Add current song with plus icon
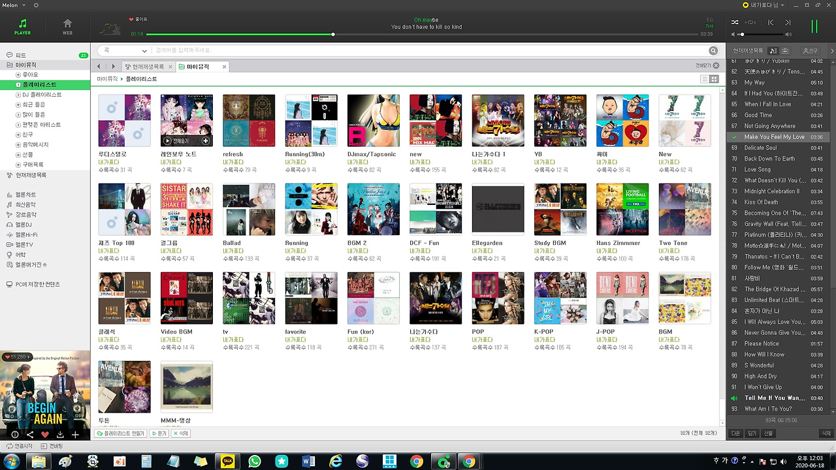Image resolution: width=836 pixels, height=470 pixels. tap(75, 435)
